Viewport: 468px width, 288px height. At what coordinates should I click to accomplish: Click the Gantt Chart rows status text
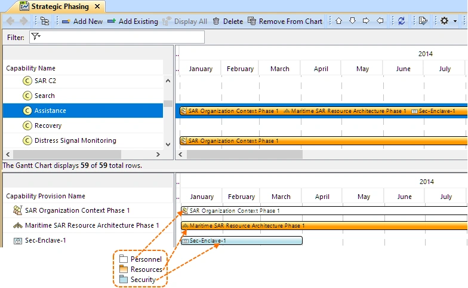(72, 166)
